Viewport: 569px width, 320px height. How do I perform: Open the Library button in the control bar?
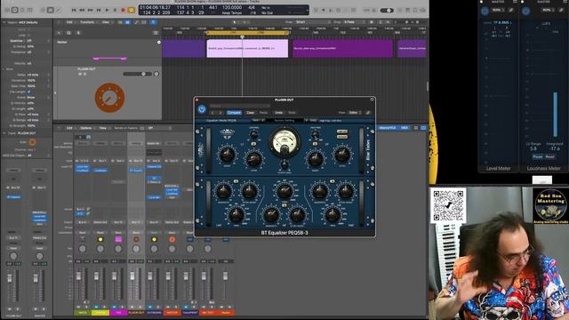6,10
